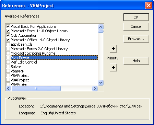The height and width of the screenshot is (125, 154).
Task: Click the horizontal scrollbar right arrow
Action: 95,88
